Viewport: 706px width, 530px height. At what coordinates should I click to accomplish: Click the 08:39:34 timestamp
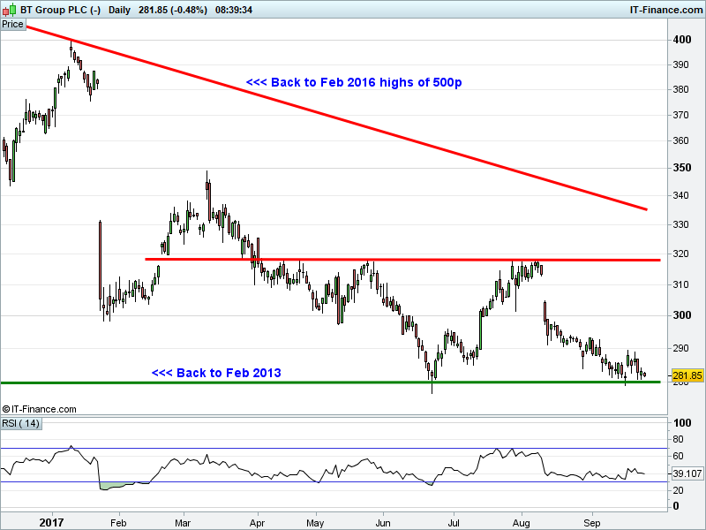click(x=234, y=10)
